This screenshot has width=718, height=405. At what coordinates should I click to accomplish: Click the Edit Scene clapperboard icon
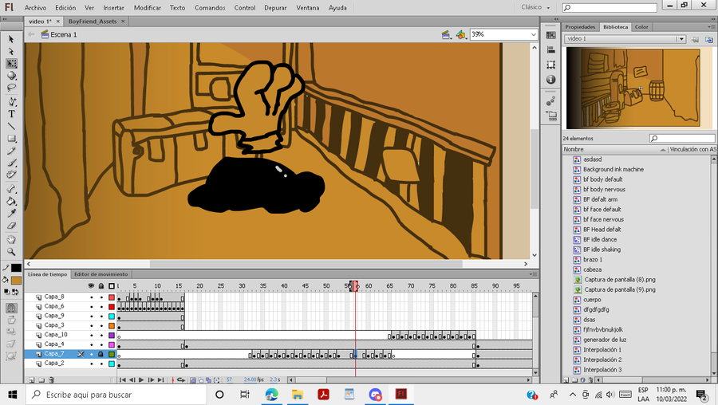click(x=445, y=35)
